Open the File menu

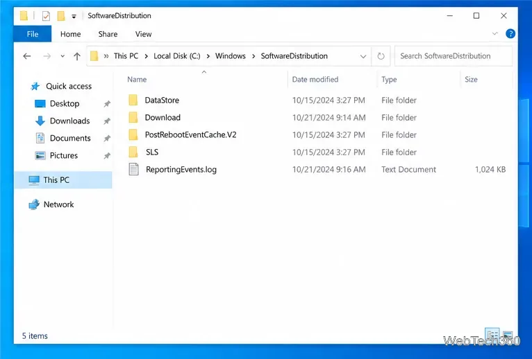pos(33,34)
